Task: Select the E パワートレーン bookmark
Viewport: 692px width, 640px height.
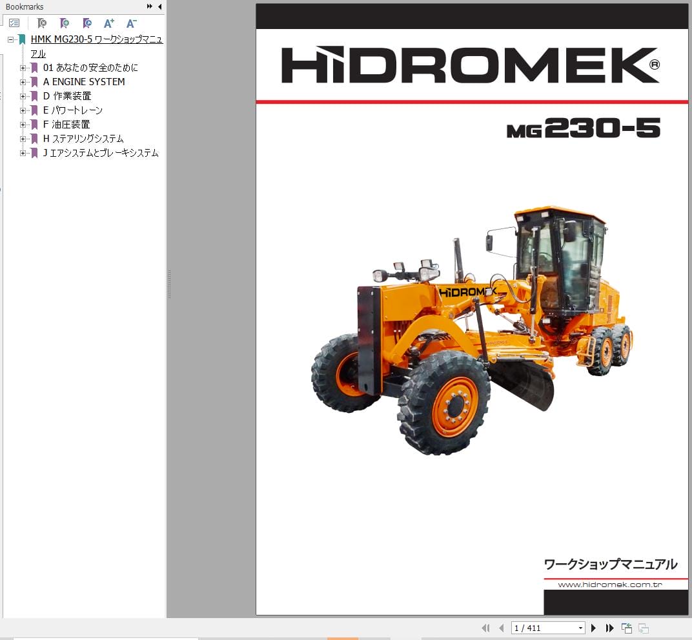Action: 73,110
